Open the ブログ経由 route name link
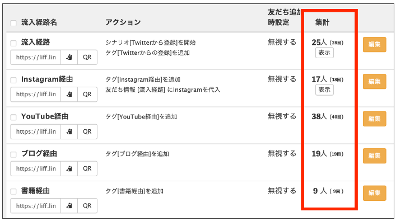396x221 pixels. 39,154
